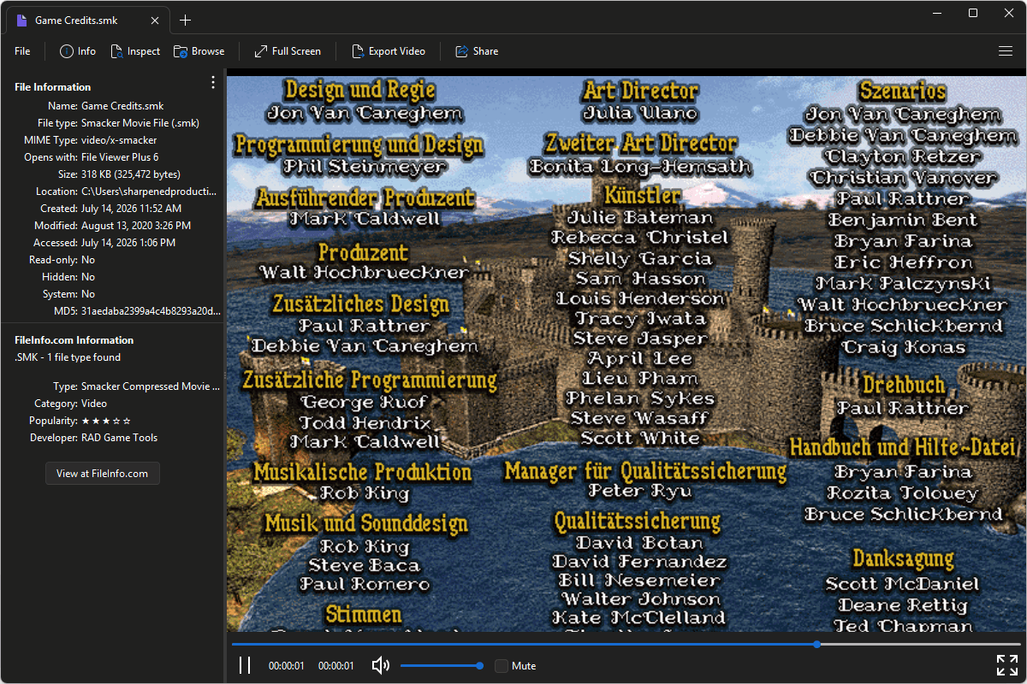The width and height of the screenshot is (1027, 684).
Task: Click '.SMK - 1 file type found' text
Action: (x=68, y=357)
